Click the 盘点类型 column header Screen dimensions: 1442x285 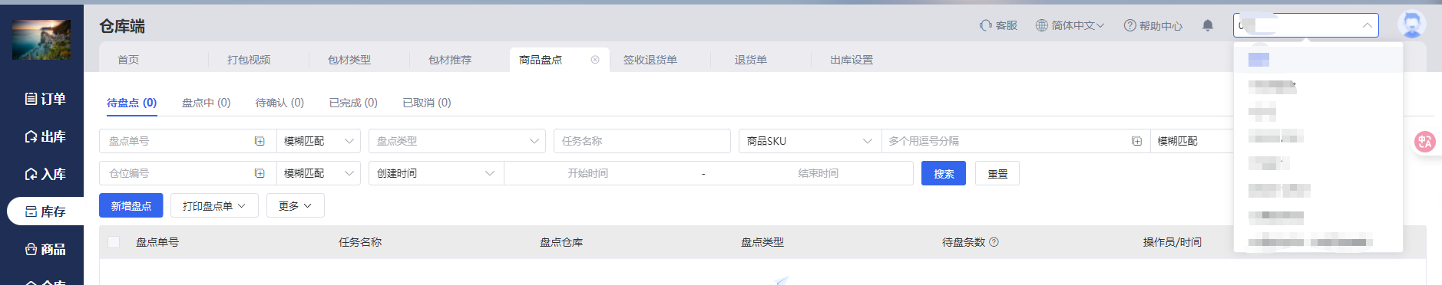point(762,242)
